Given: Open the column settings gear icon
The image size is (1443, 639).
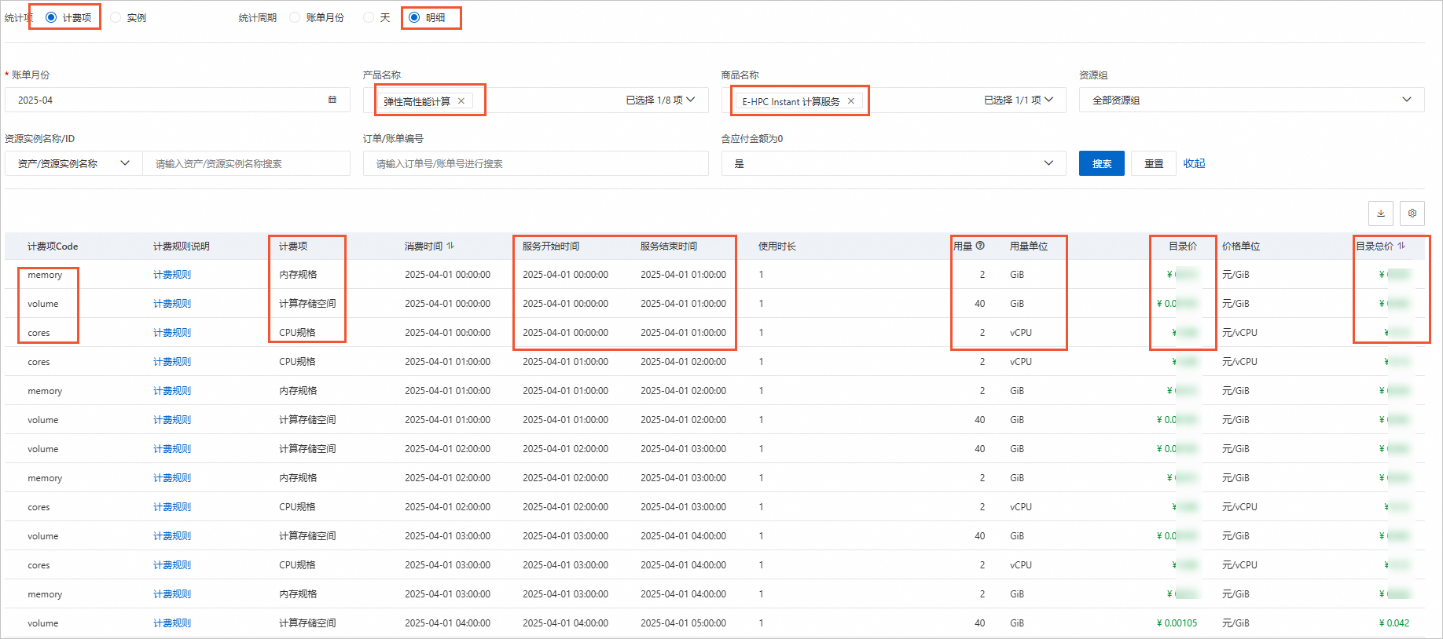Looking at the screenshot, I should [1412, 214].
